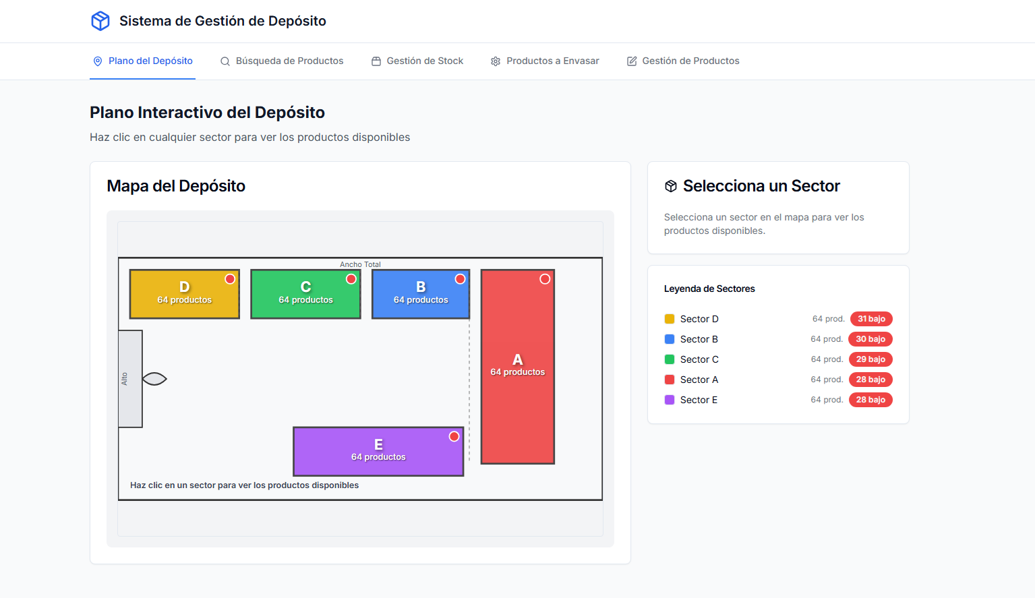Click the package icon beside Selecciona un Sector

[x=671, y=186]
